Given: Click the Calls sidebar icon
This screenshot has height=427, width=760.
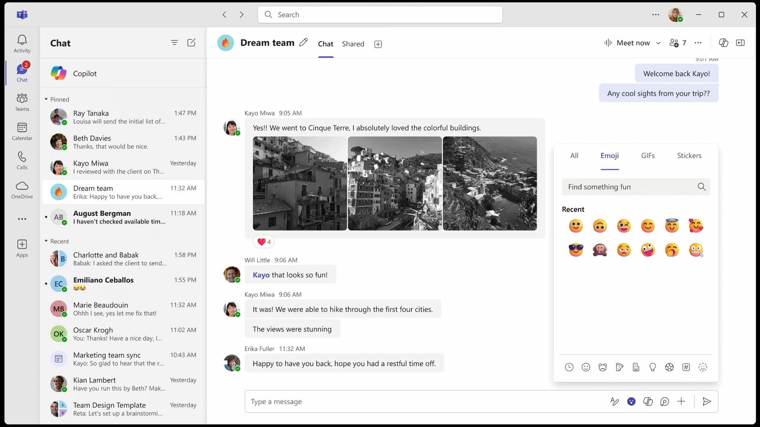Looking at the screenshot, I should [22, 160].
